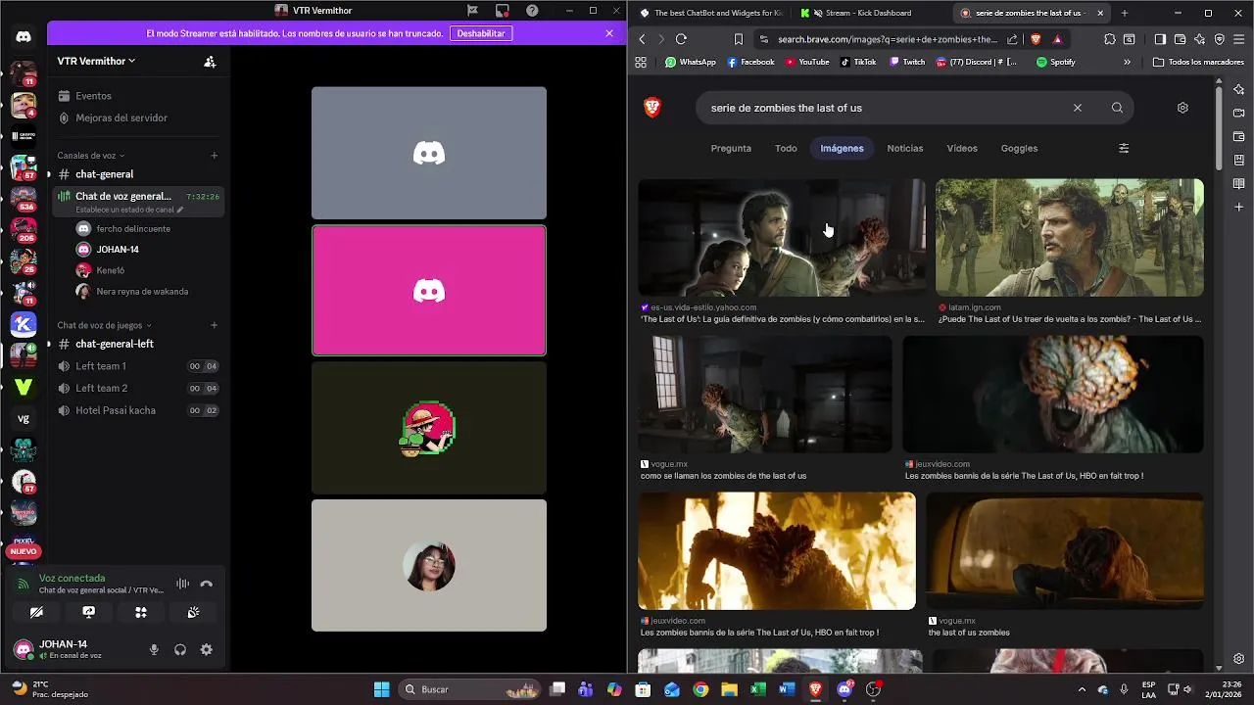Image resolution: width=1254 pixels, height=705 pixels.
Task: Open Discord user settings gear
Action: (x=206, y=649)
